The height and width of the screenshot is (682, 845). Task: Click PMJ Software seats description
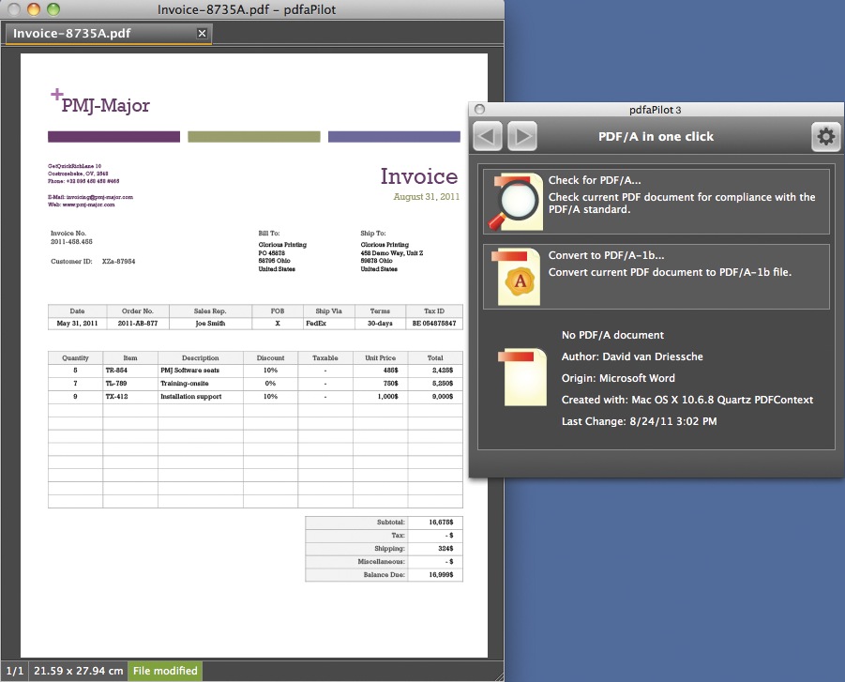click(x=189, y=371)
